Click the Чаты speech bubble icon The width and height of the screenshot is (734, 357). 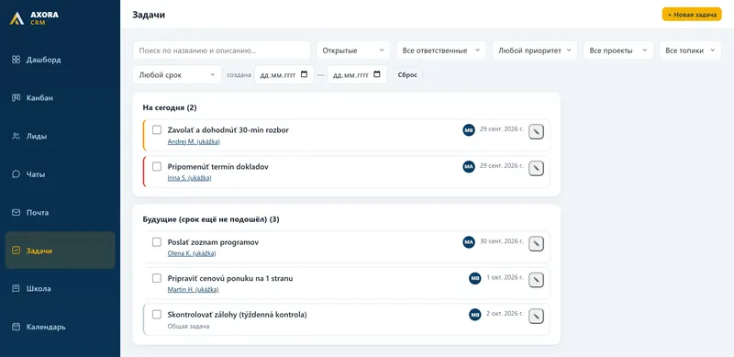coord(16,174)
